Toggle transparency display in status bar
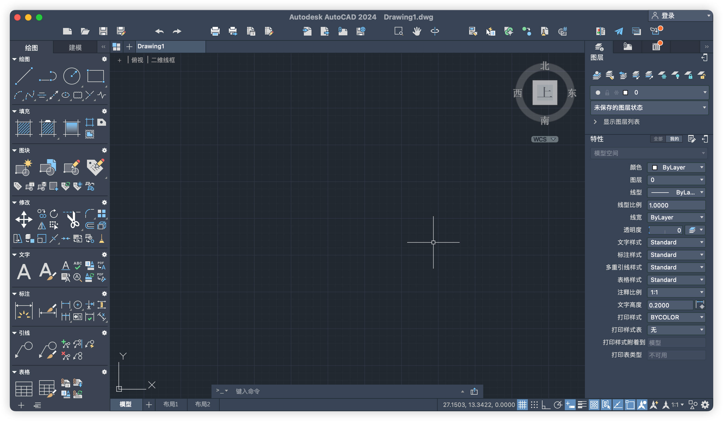Viewport: 723px width, 421px height. (x=594, y=405)
